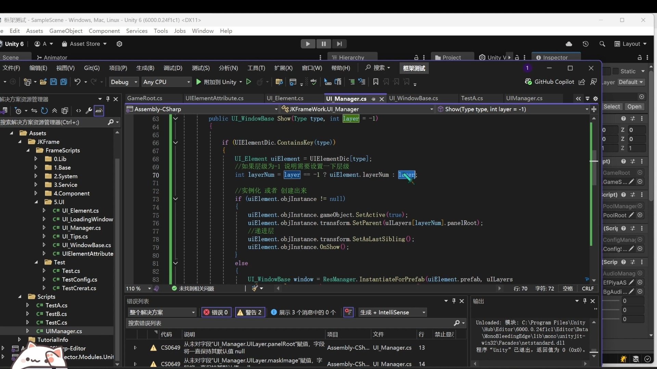Expand 0.Lib folder
This screenshot has width=657, height=369.
[36, 159]
